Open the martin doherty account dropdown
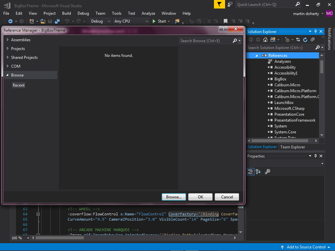This screenshot has height=251, width=335. click(x=323, y=14)
